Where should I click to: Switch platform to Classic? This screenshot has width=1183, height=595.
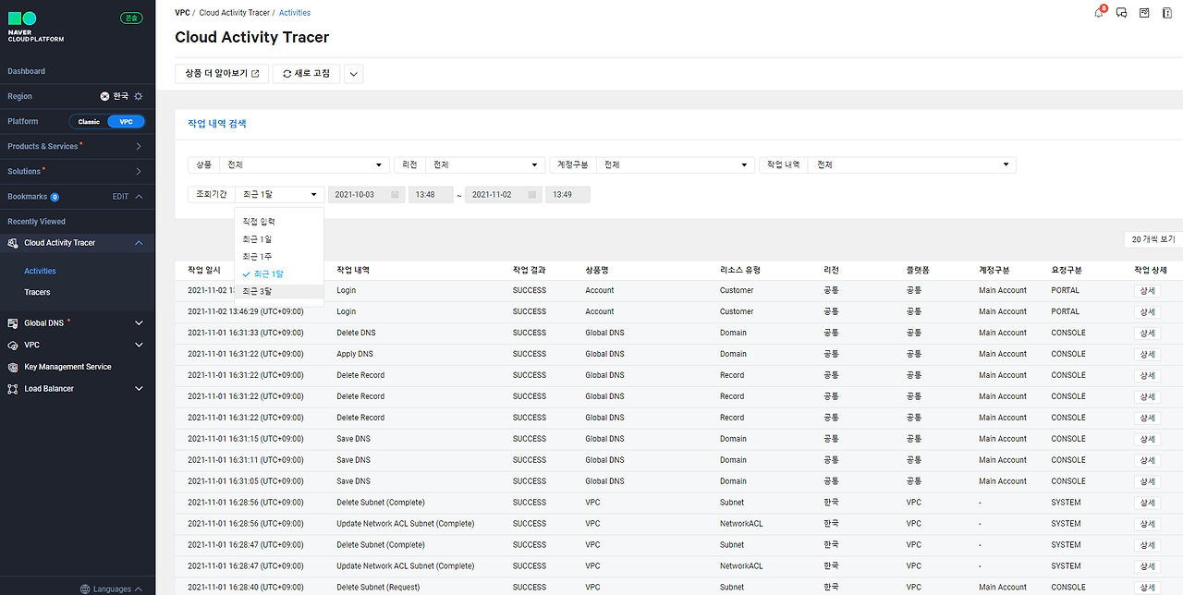(89, 122)
